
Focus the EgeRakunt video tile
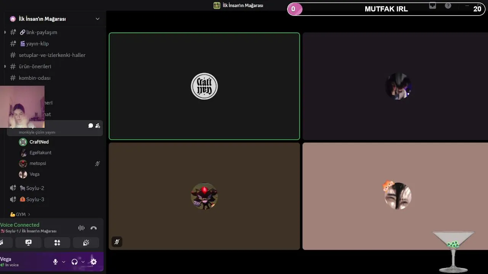(395, 86)
